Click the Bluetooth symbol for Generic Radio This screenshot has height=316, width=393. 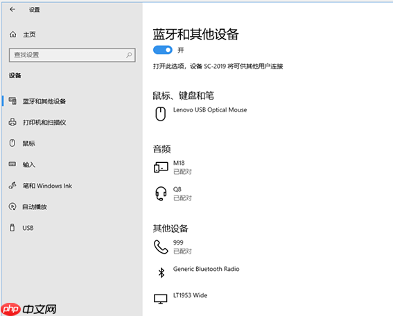coord(161,272)
